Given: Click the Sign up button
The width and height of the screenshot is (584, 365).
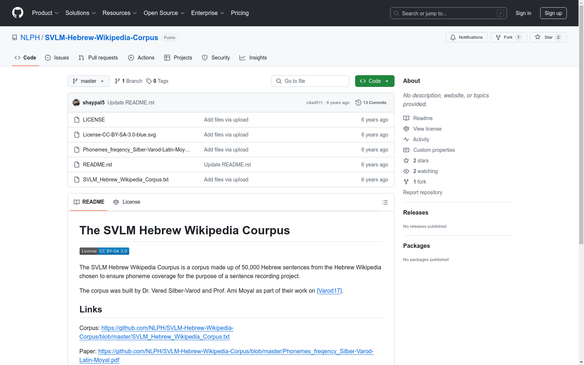Looking at the screenshot, I should [553, 13].
